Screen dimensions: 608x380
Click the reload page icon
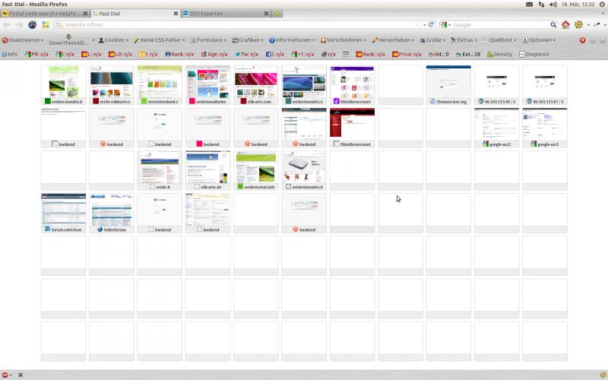pyautogui.click(x=431, y=24)
